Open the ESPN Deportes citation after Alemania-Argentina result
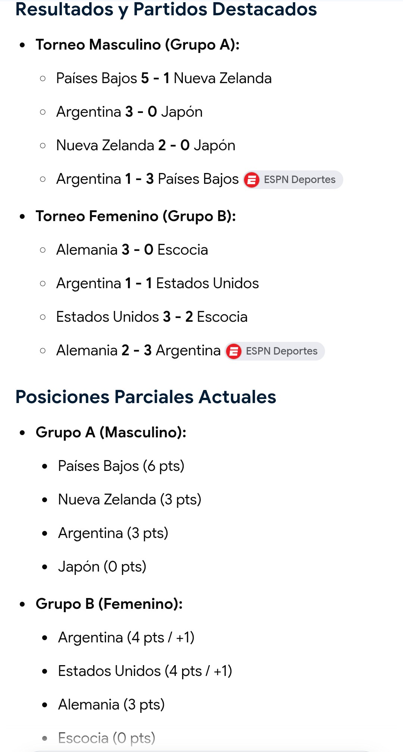Viewport: 403px width, 752px height. (x=275, y=351)
